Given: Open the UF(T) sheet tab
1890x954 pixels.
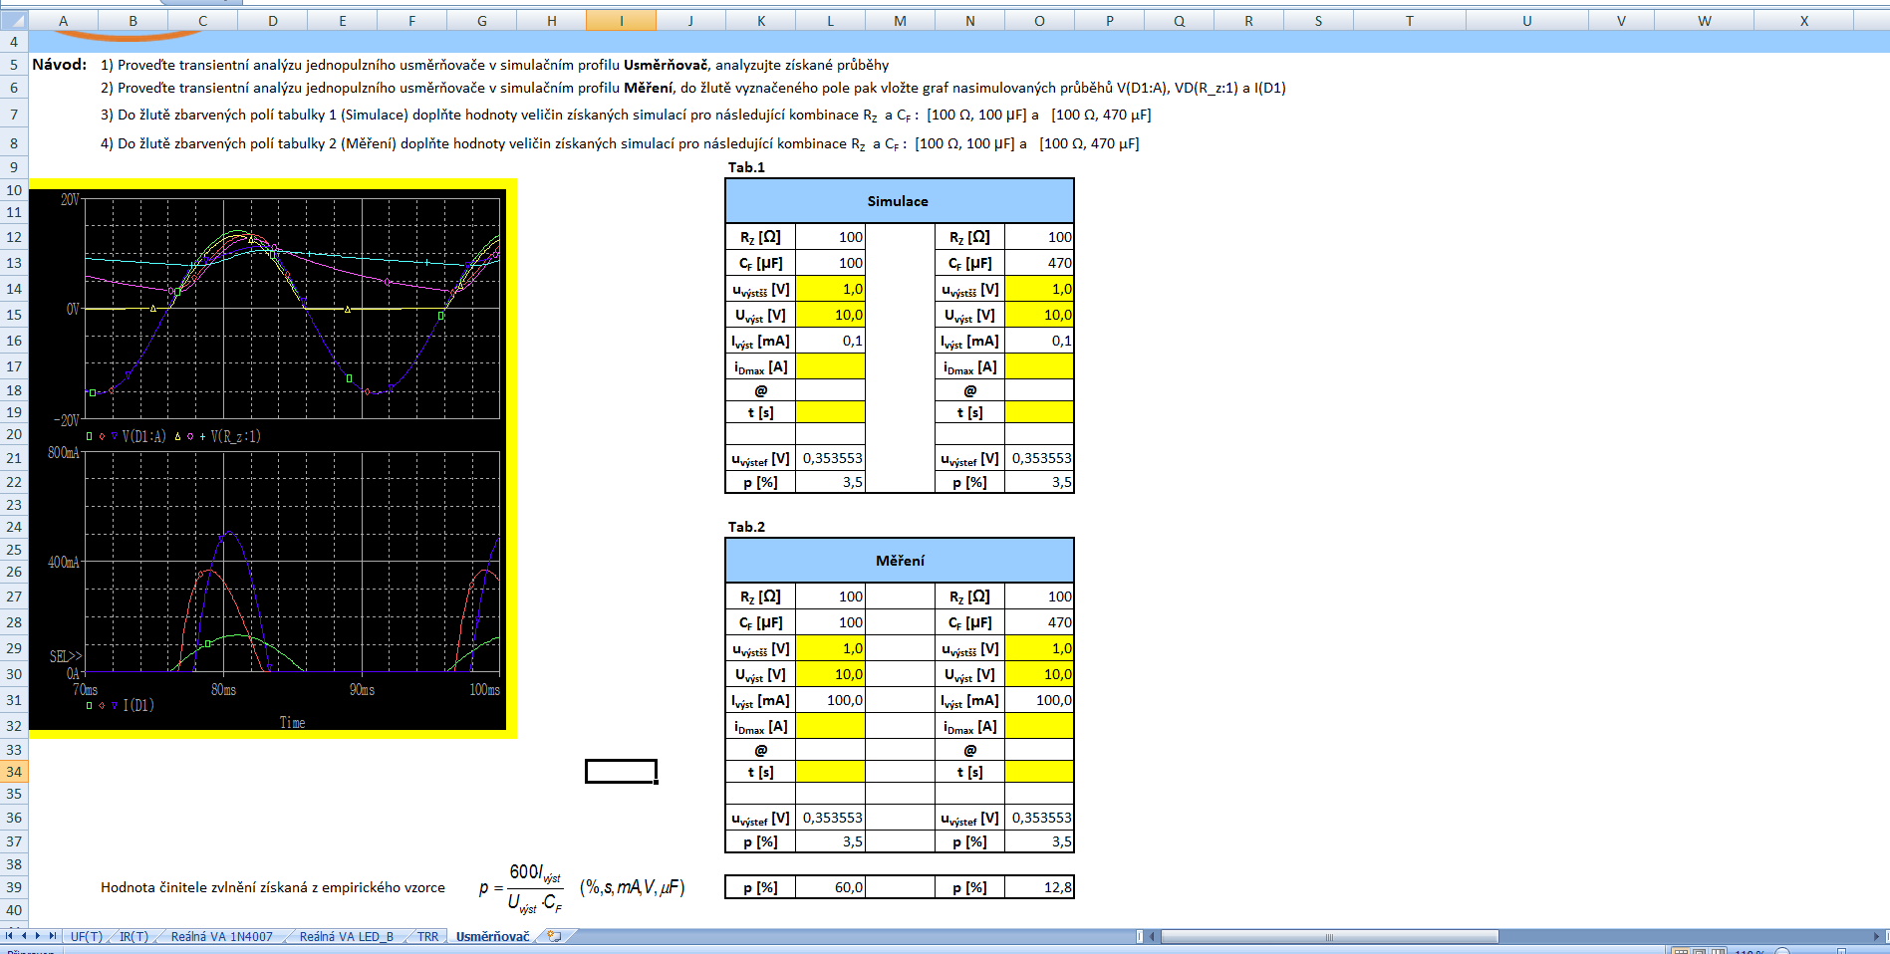Looking at the screenshot, I should 87,937.
